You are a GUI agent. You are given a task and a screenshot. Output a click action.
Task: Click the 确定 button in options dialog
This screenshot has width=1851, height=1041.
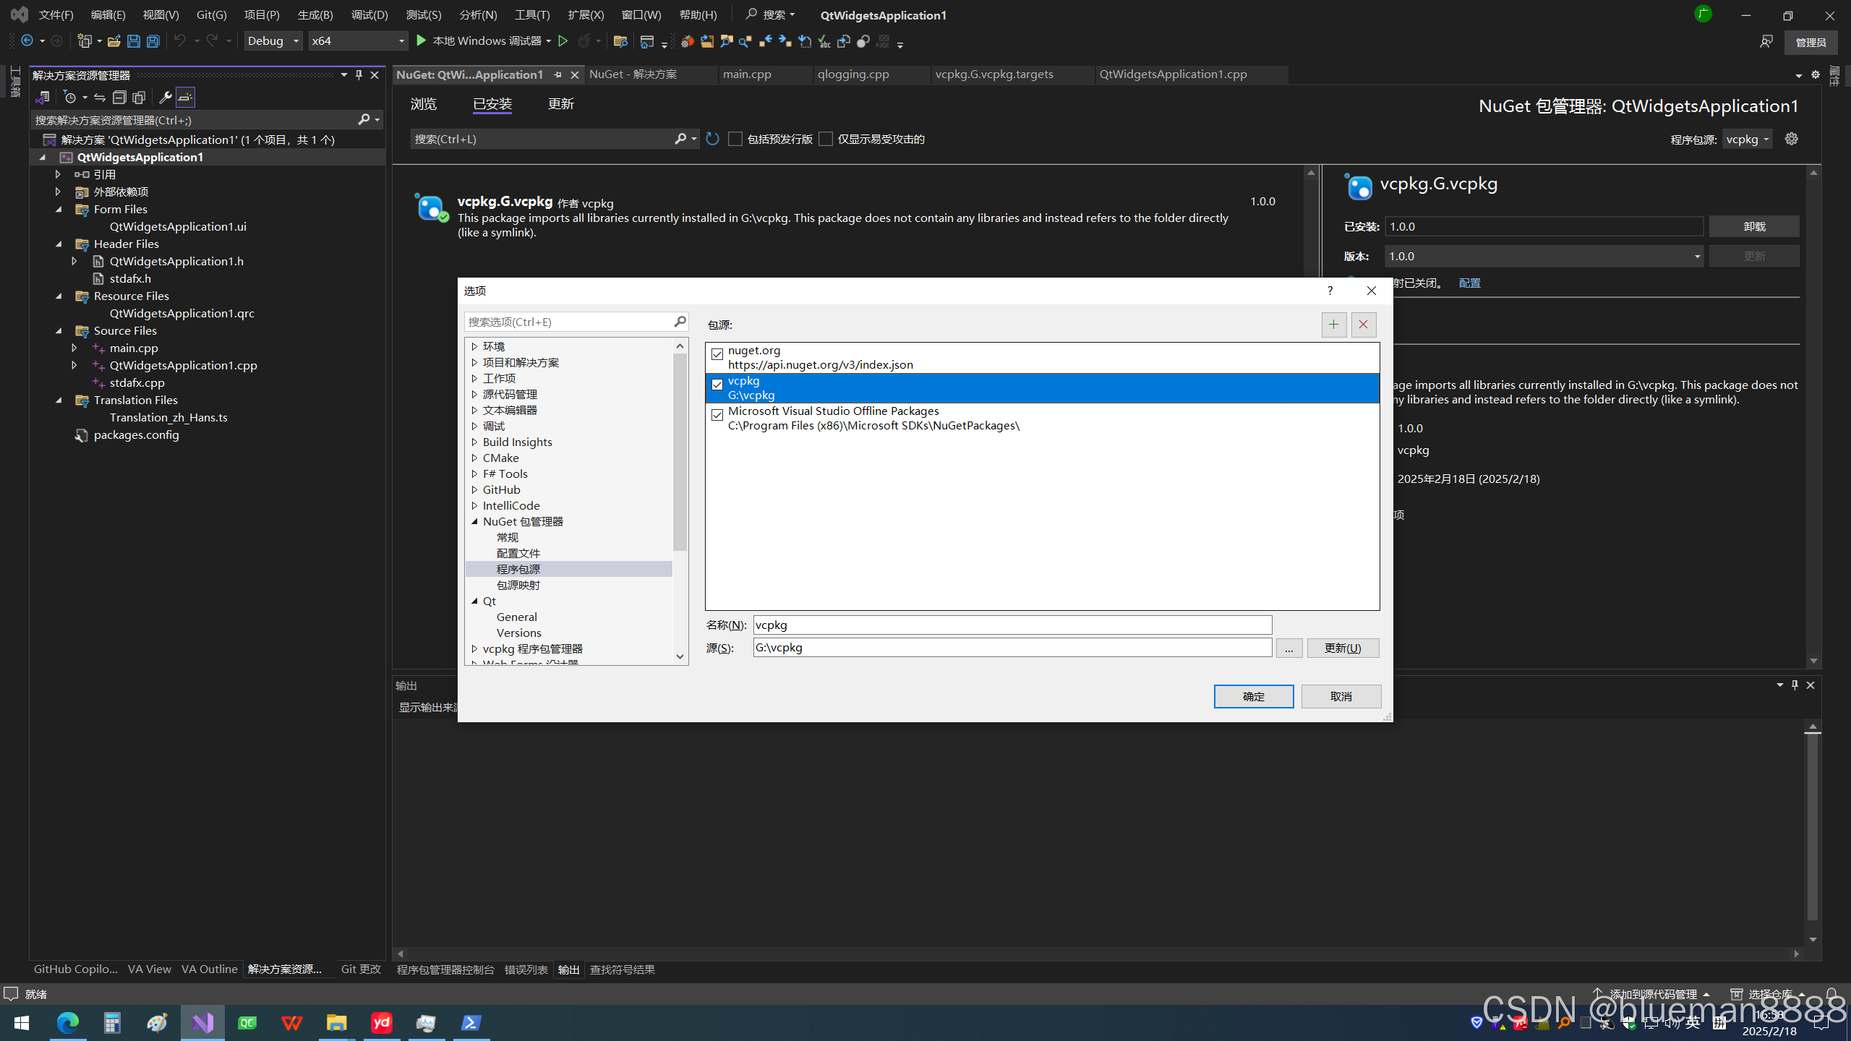(1254, 696)
